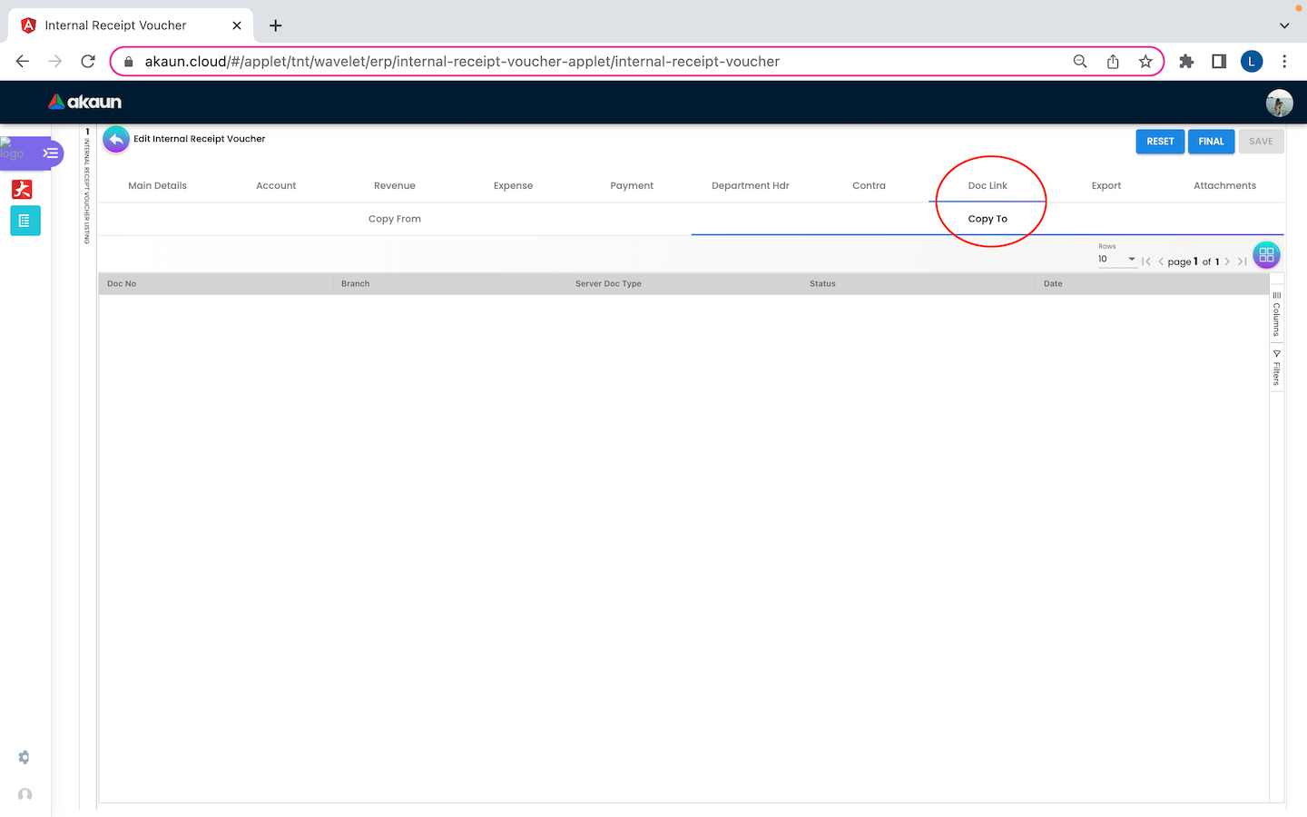Click the akaun logo
1307x817 pixels.
(84, 102)
